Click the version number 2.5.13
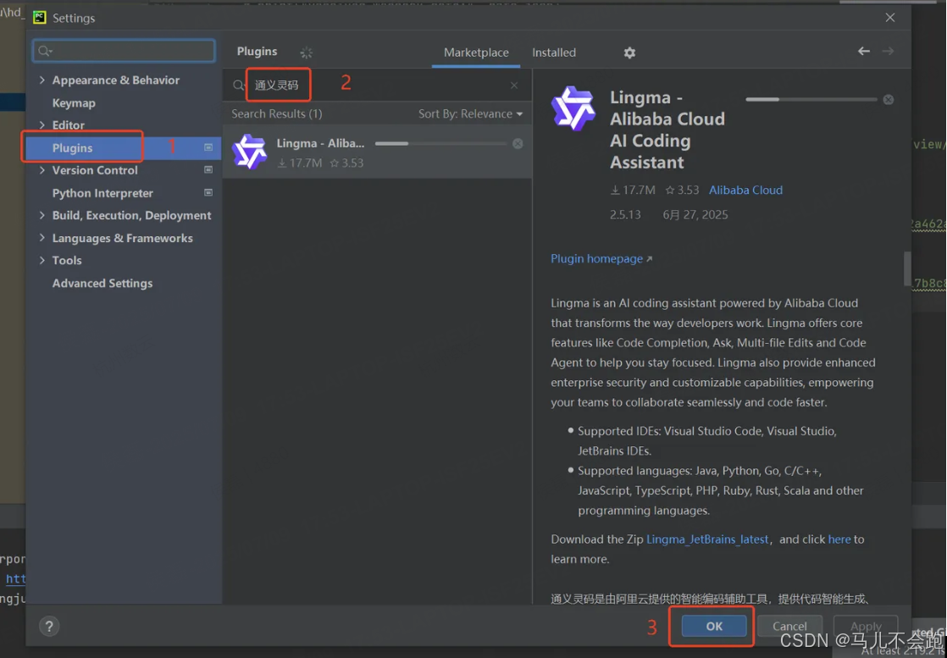The image size is (947, 658). pos(625,215)
